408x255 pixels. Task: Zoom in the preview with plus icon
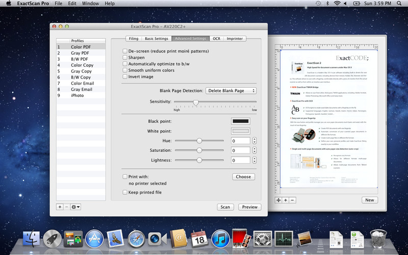click(286, 200)
